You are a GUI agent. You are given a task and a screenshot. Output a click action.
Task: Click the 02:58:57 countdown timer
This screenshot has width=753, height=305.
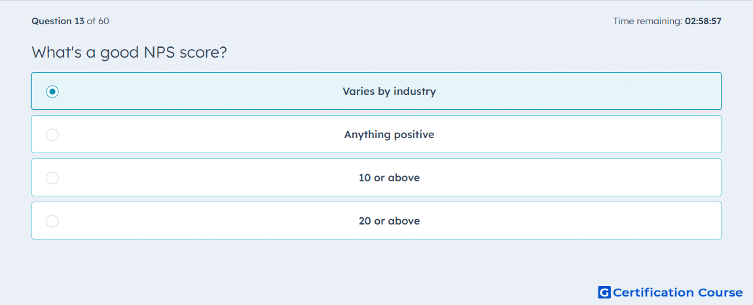[x=703, y=21]
